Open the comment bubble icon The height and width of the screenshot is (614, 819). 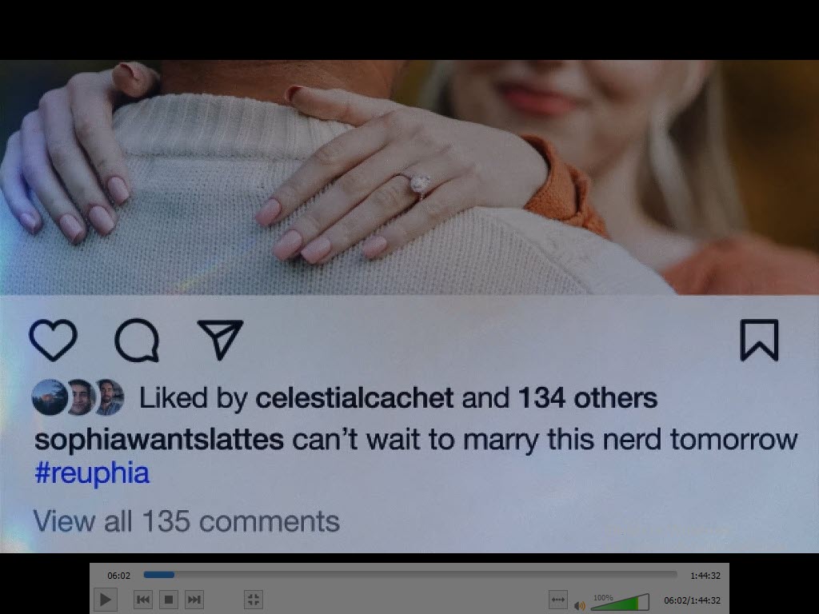137,340
